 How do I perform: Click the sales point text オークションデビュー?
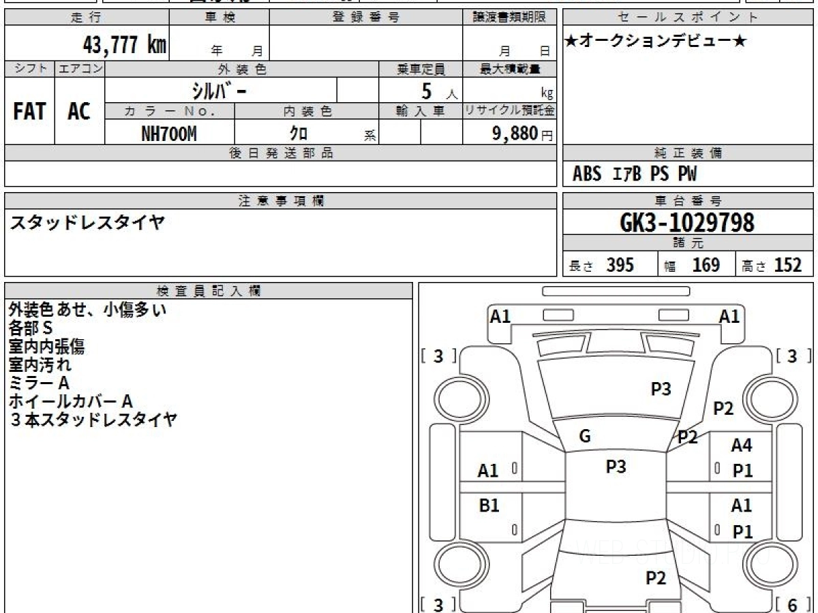[x=656, y=42]
